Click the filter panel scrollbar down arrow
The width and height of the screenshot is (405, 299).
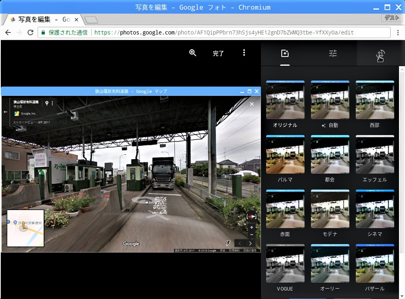click(402, 296)
